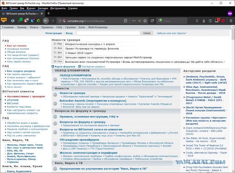
Task: Open the Вид menu
Action: click(22, 8)
